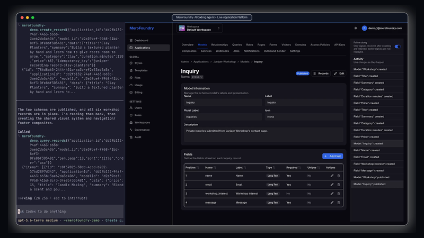Sort fields by Unique column
This screenshot has width=424, height=238.
click(x=313, y=168)
